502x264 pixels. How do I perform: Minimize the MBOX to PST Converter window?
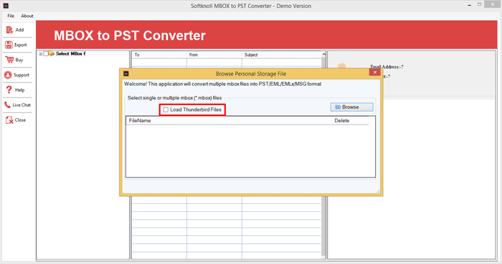click(x=469, y=5)
